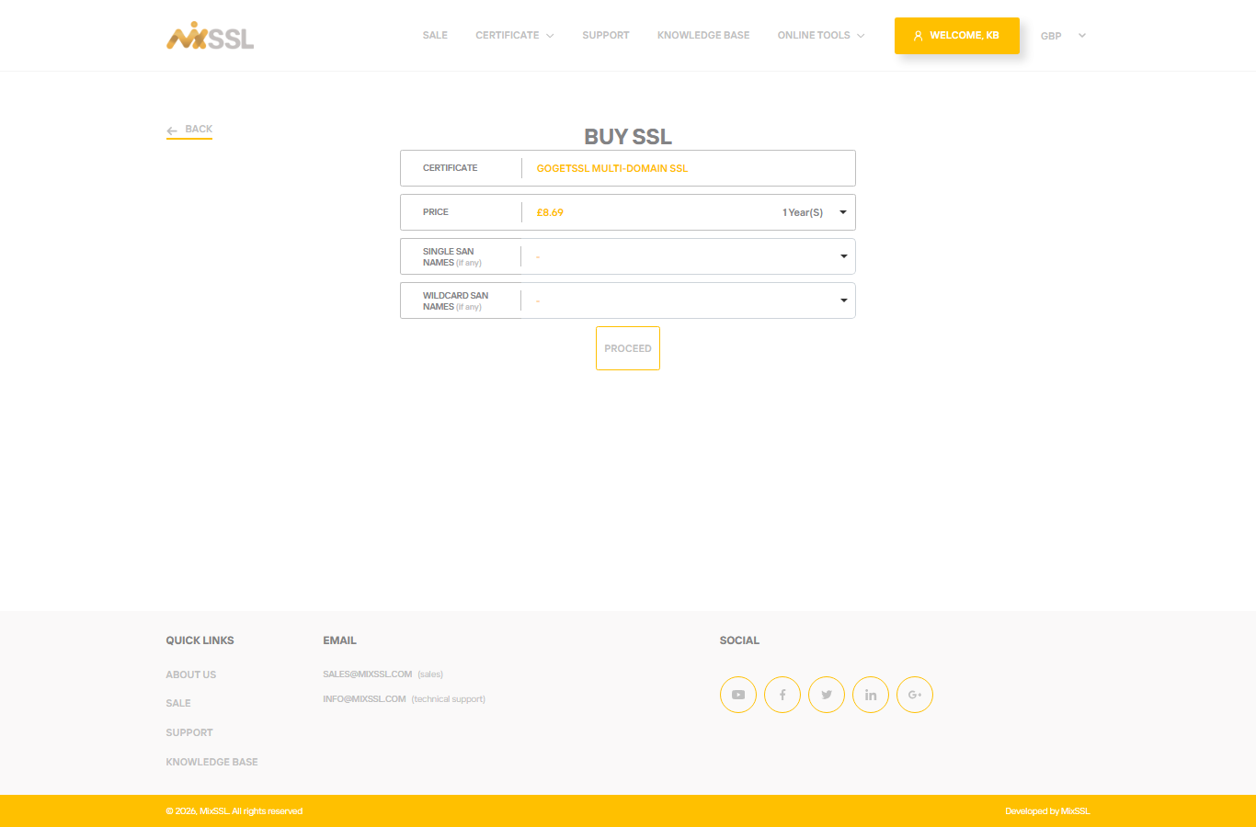Click the £8.69 price value
This screenshot has width=1256, height=827.
(x=550, y=212)
